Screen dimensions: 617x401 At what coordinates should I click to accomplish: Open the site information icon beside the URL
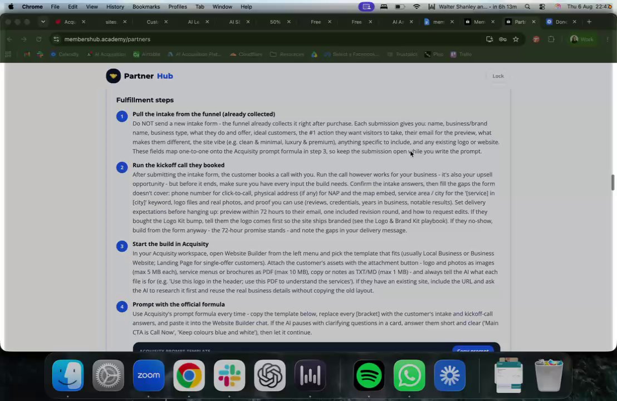(x=56, y=39)
